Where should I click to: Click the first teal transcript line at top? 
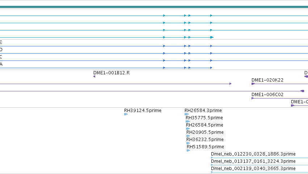coord(154,16)
